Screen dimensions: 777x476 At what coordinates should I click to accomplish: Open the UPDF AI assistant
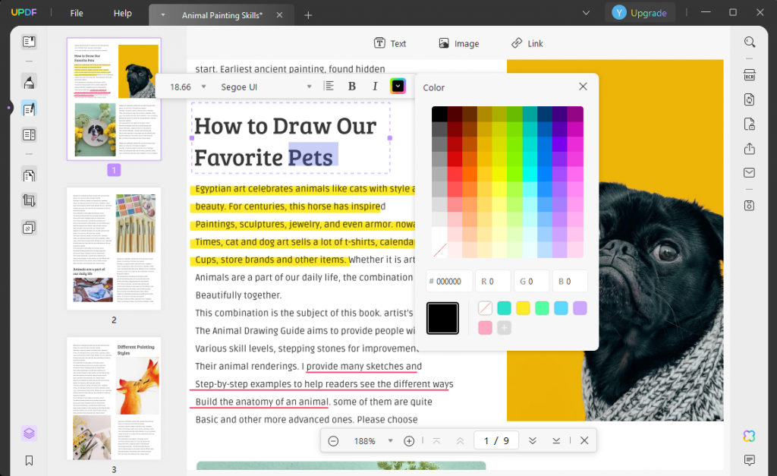(x=749, y=436)
